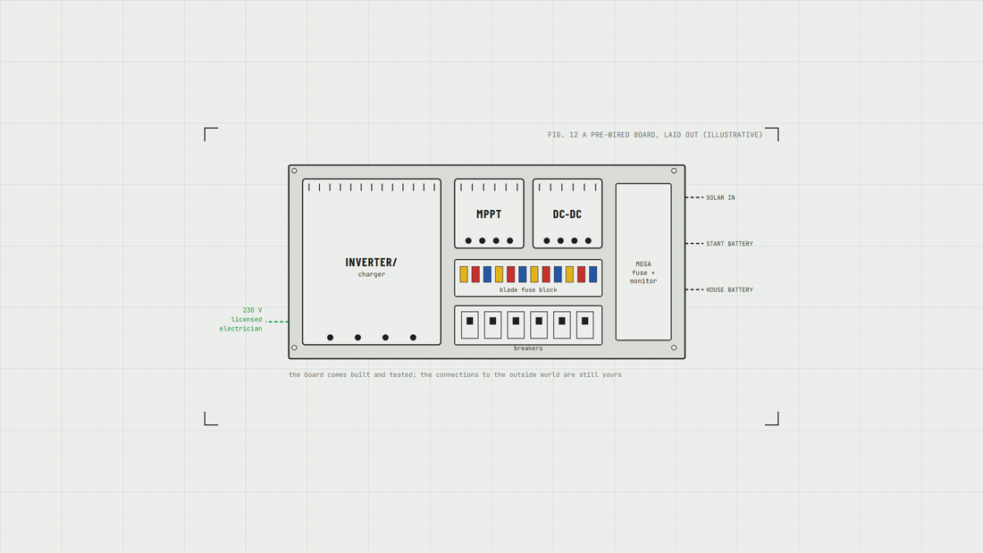Select the MPPT module box
The image size is (983, 553).
[x=489, y=214]
